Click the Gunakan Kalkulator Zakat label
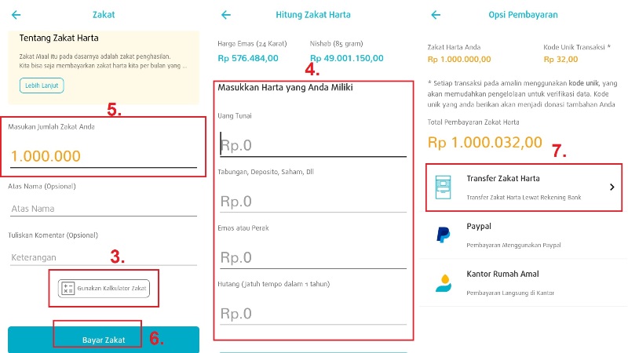 coord(111,289)
